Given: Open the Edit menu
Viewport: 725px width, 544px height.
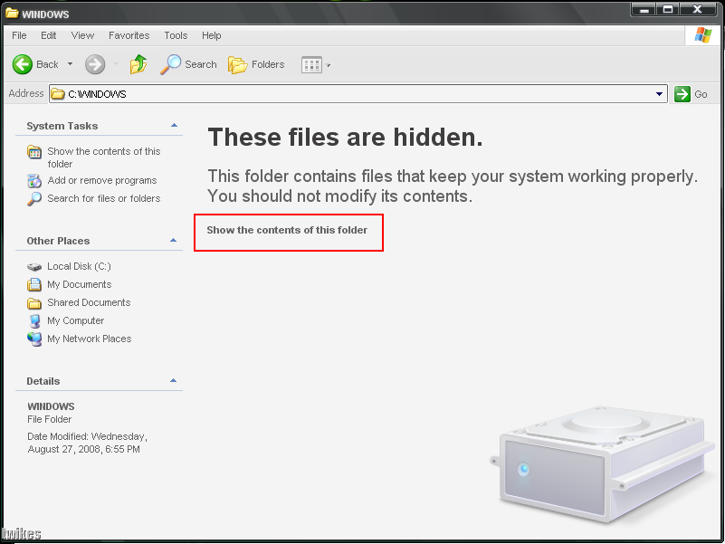Looking at the screenshot, I should click(x=49, y=35).
